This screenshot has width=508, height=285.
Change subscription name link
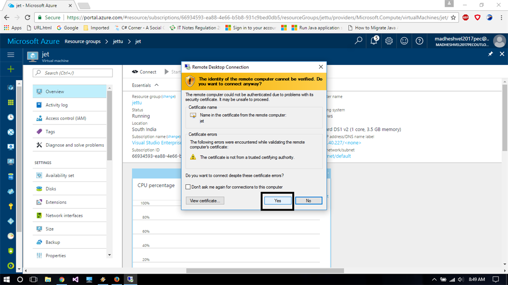point(173,137)
